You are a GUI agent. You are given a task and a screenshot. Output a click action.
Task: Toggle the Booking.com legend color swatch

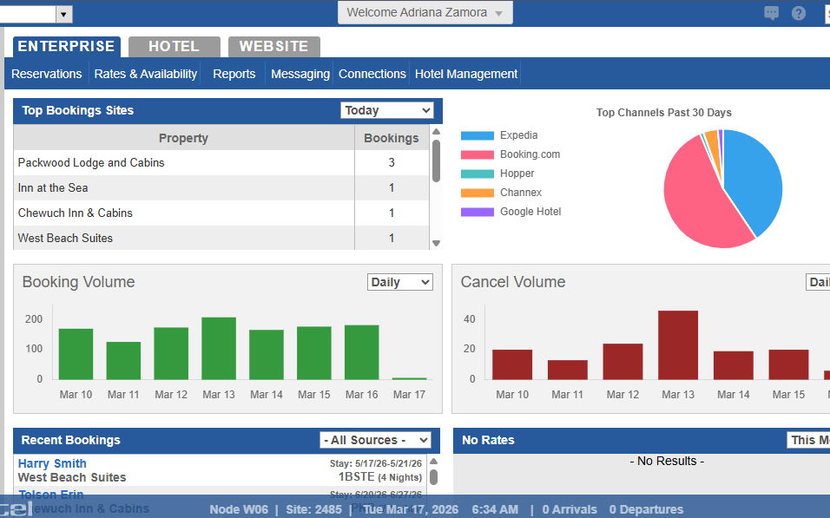point(477,154)
